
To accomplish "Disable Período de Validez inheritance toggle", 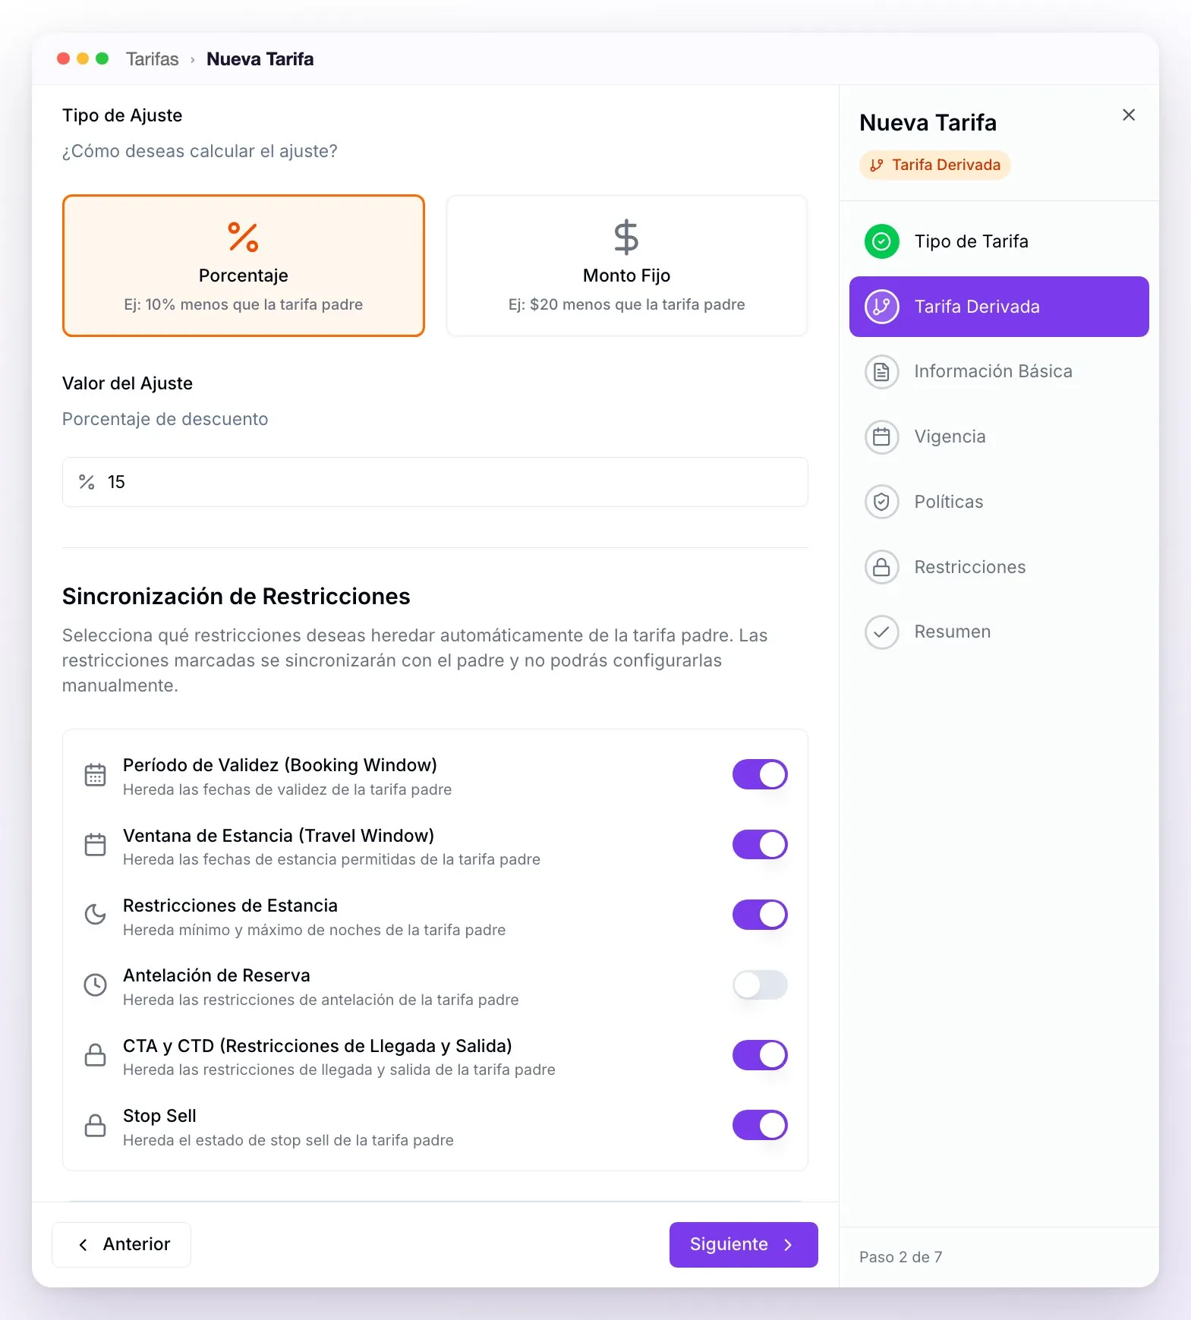I will [x=760, y=774].
